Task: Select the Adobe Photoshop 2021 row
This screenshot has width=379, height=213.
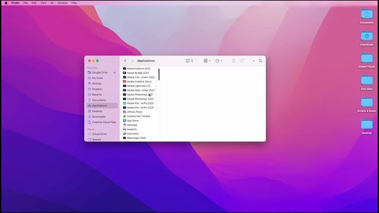Action: pyautogui.click(x=140, y=95)
